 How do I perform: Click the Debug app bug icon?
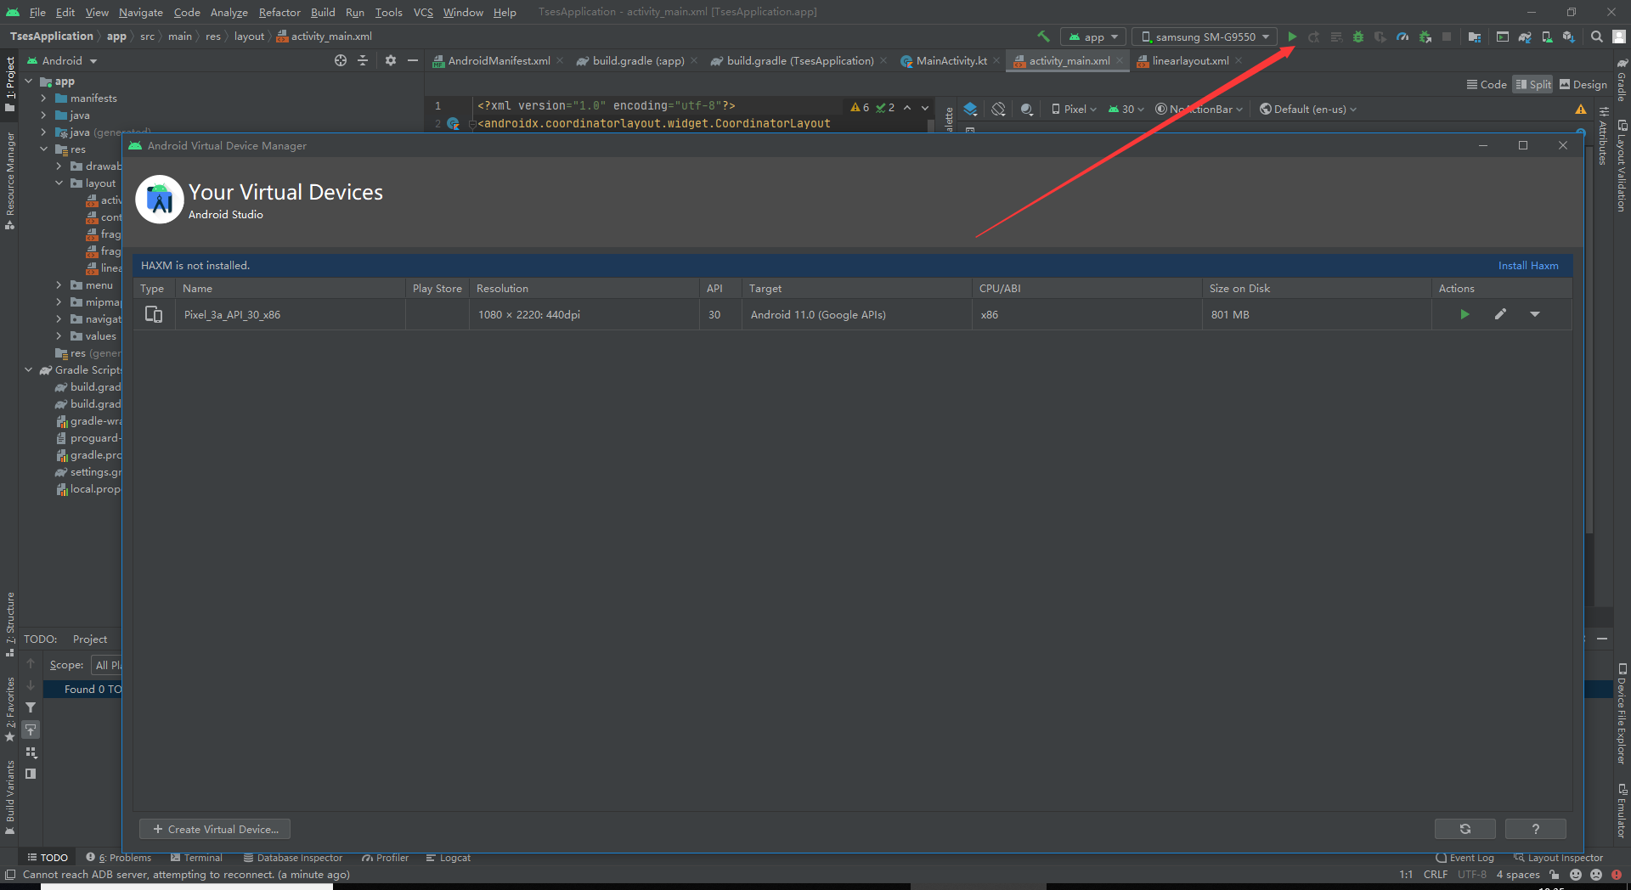tap(1358, 37)
